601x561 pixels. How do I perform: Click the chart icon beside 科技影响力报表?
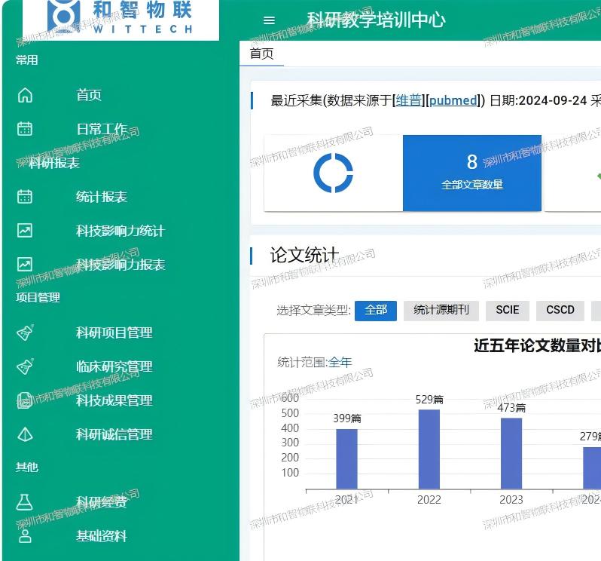tap(25, 265)
